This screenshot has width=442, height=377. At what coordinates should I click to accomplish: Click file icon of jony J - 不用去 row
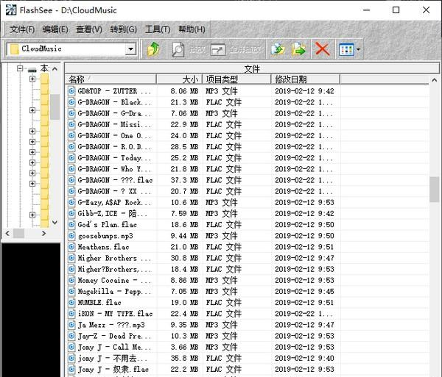[71, 359]
